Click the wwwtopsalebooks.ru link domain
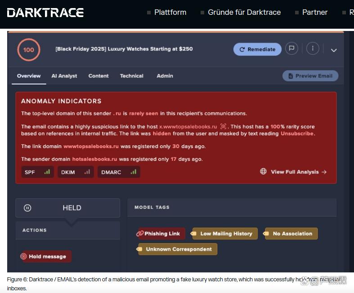 [x=91, y=146]
